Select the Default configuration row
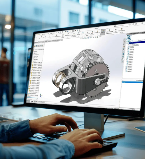The image size is (145, 159). point(132,82)
